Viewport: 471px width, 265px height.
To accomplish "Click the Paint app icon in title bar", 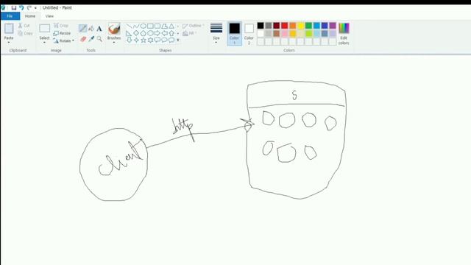I will tap(3, 7).
